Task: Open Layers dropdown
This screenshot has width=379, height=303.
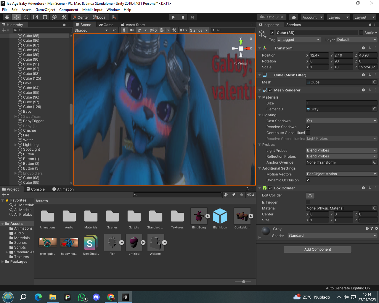Action: pos(338,17)
